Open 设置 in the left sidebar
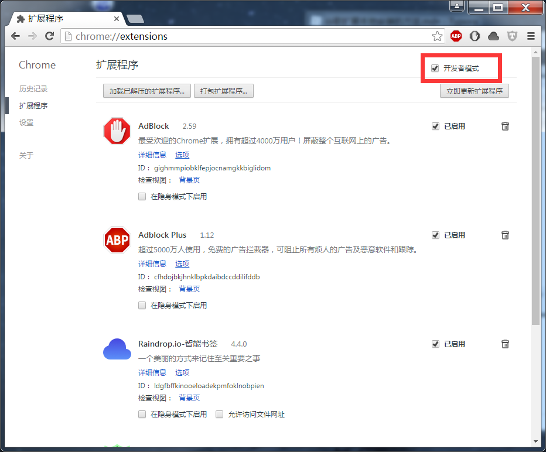 point(26,123)
